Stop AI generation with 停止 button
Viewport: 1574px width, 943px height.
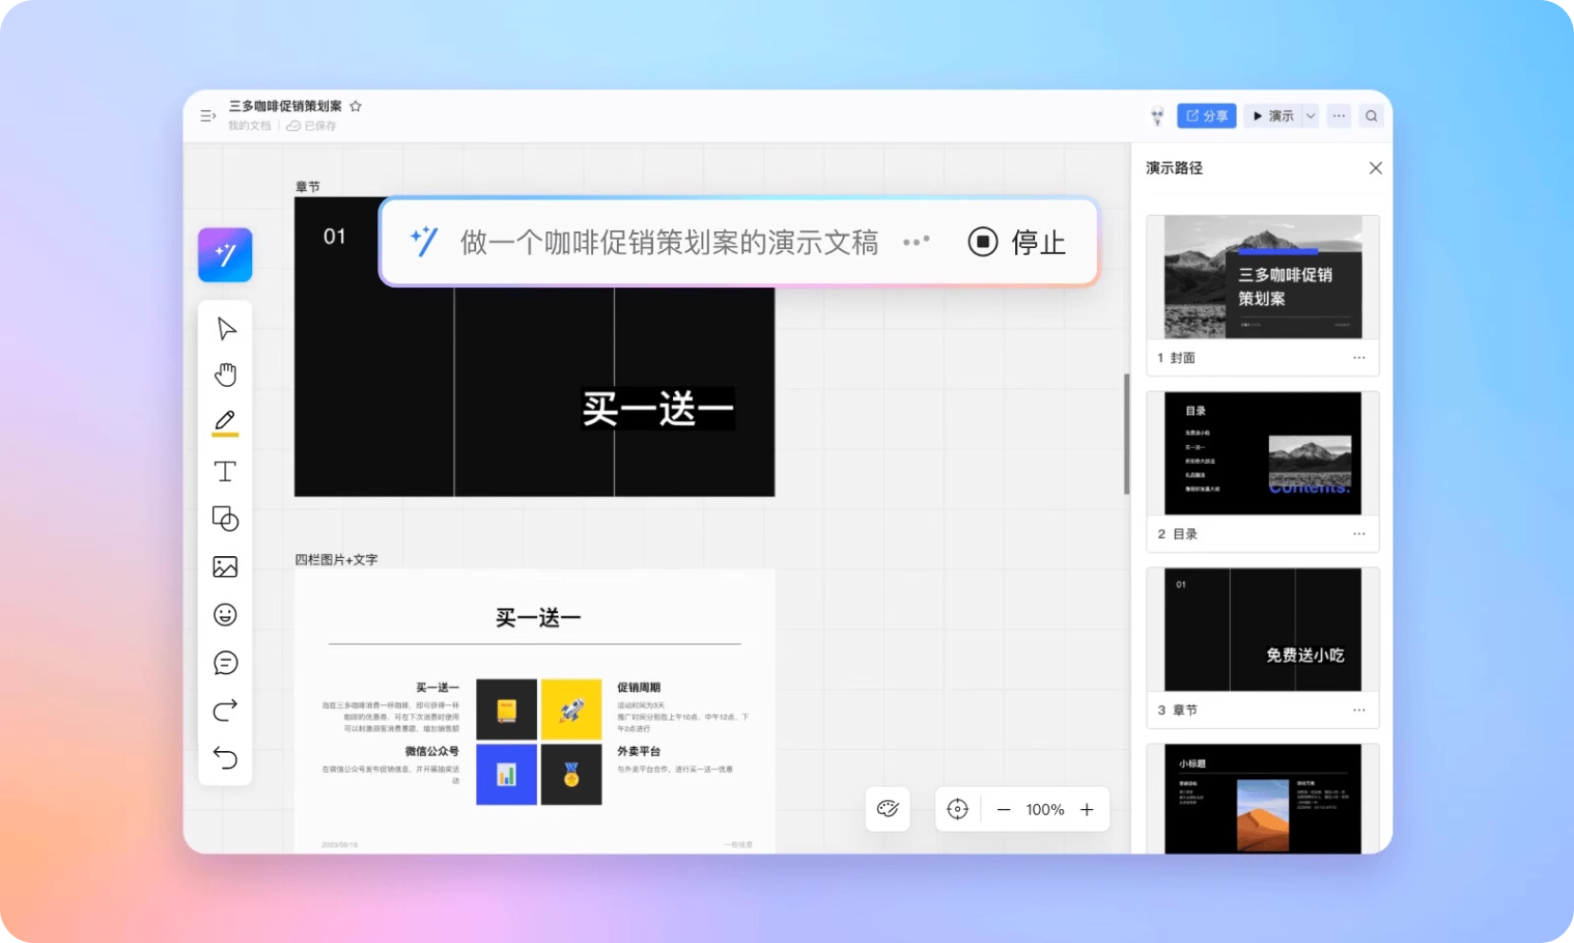tap(1016, 242)
